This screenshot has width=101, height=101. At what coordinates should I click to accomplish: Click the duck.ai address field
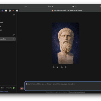coord(50,6)
